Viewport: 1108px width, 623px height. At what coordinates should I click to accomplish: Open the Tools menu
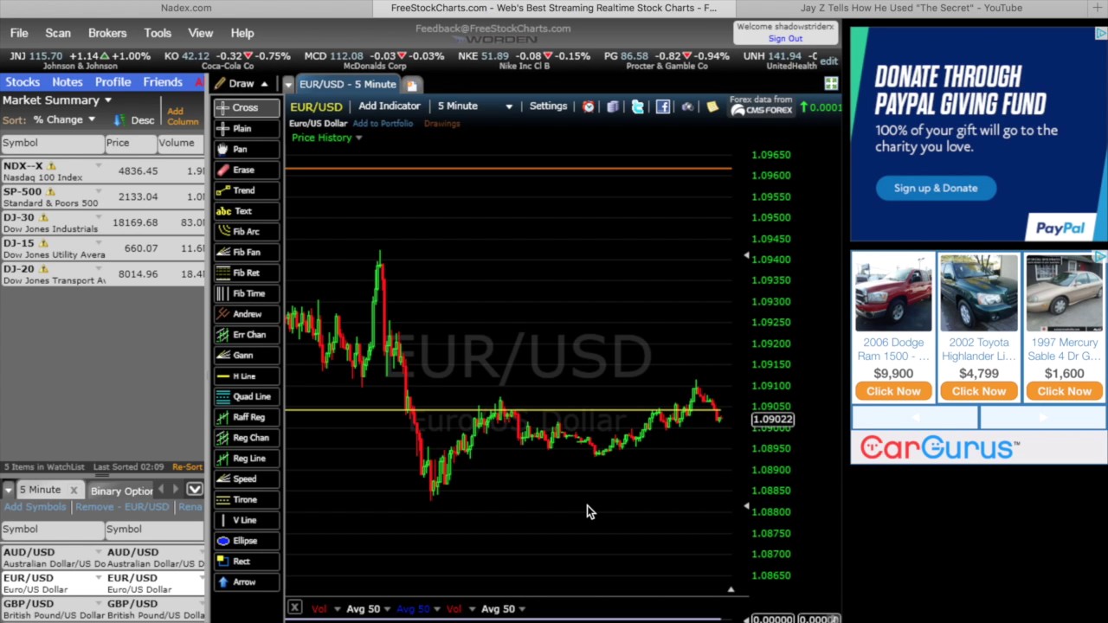(158, 33)
